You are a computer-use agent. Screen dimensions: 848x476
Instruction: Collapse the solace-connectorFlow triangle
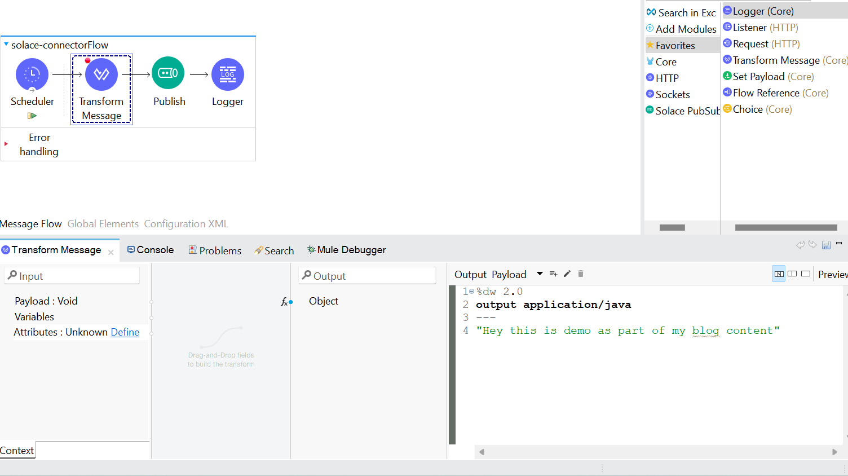6,45
